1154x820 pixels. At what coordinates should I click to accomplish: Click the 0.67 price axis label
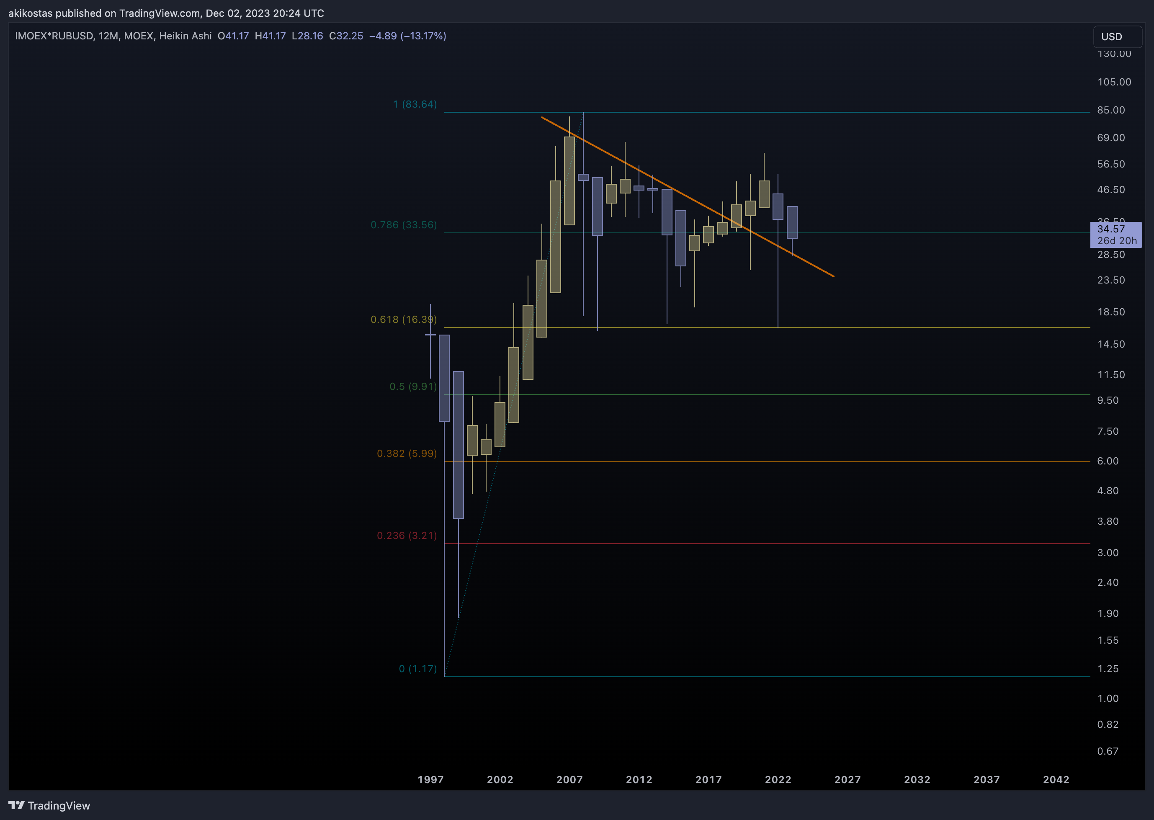1108,751
